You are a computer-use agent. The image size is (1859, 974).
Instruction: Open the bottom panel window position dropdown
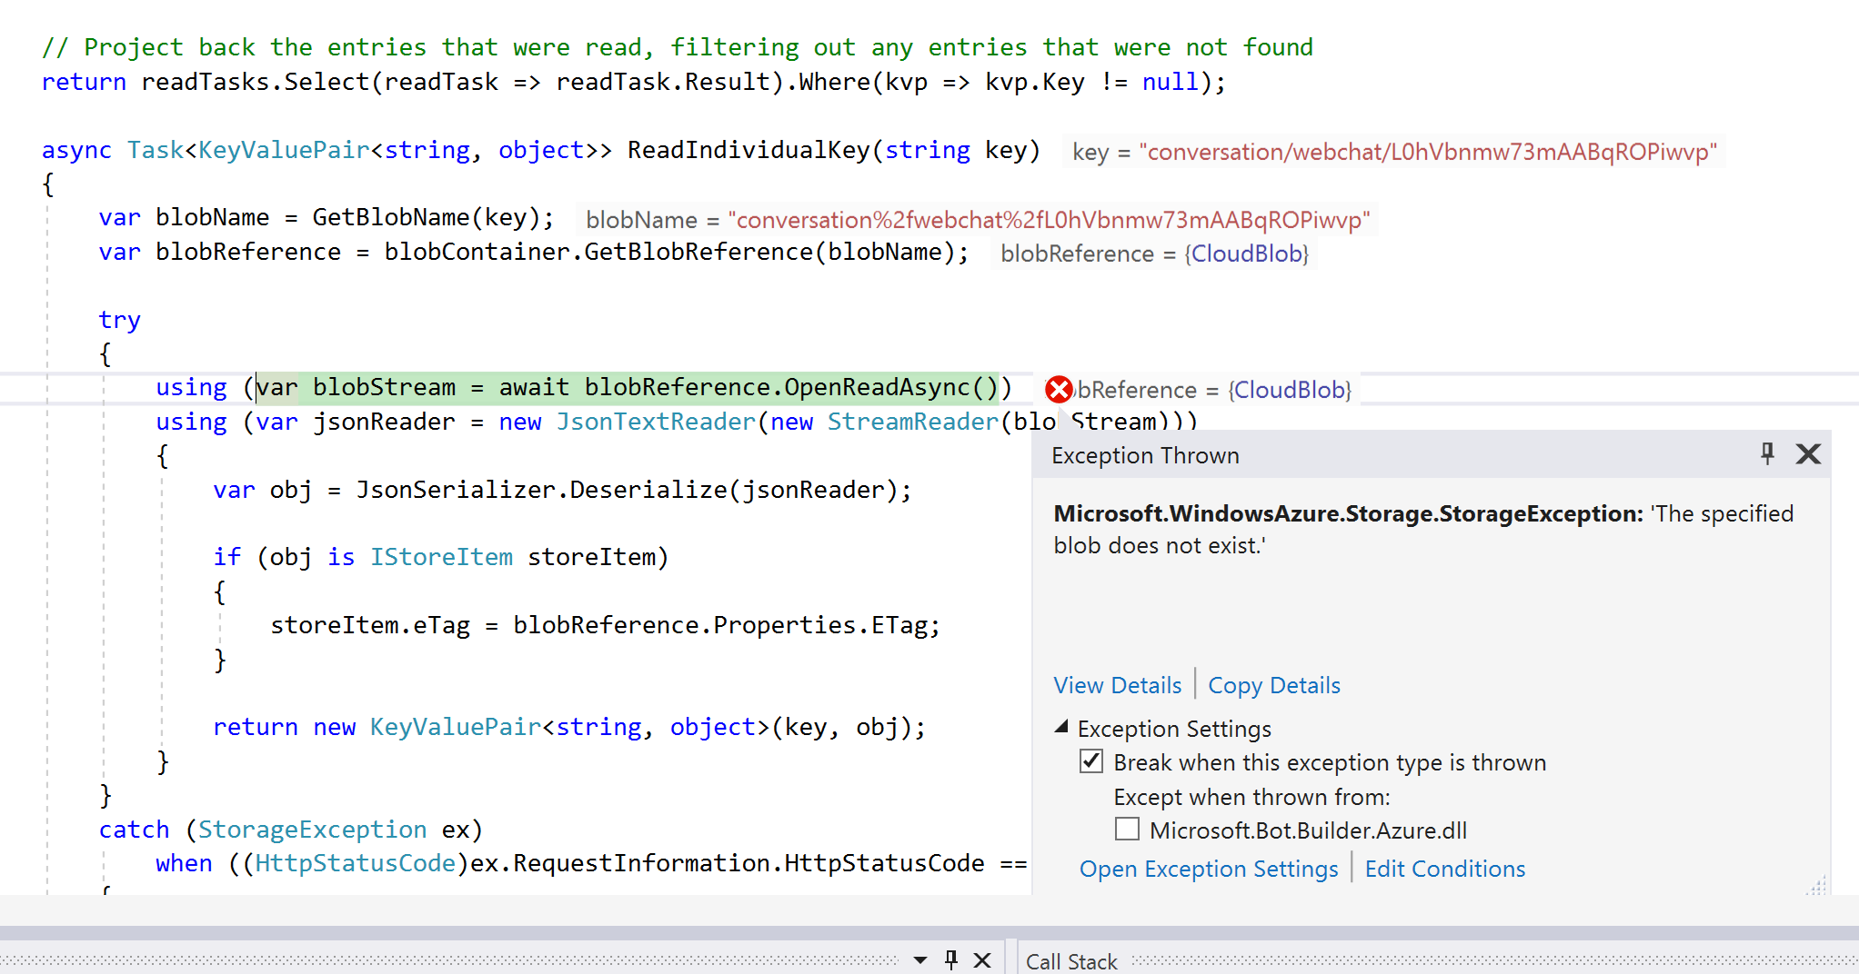(x=920, y=959)
